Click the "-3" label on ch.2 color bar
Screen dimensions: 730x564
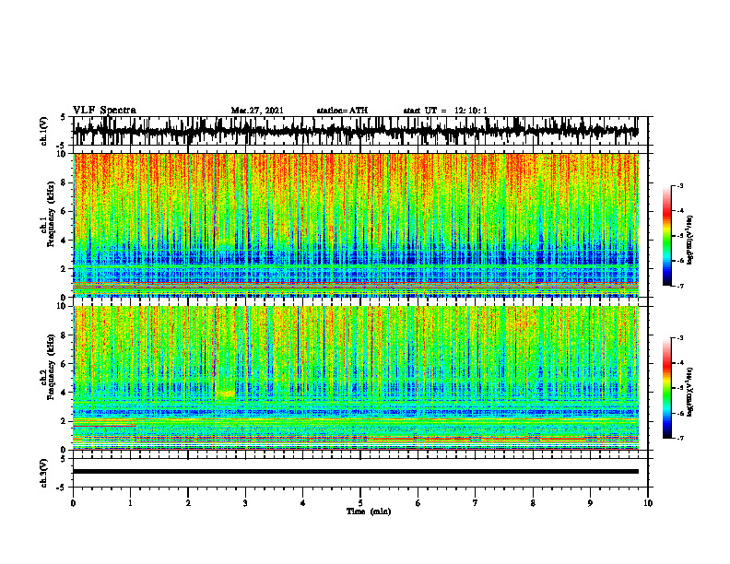[680, 338]
